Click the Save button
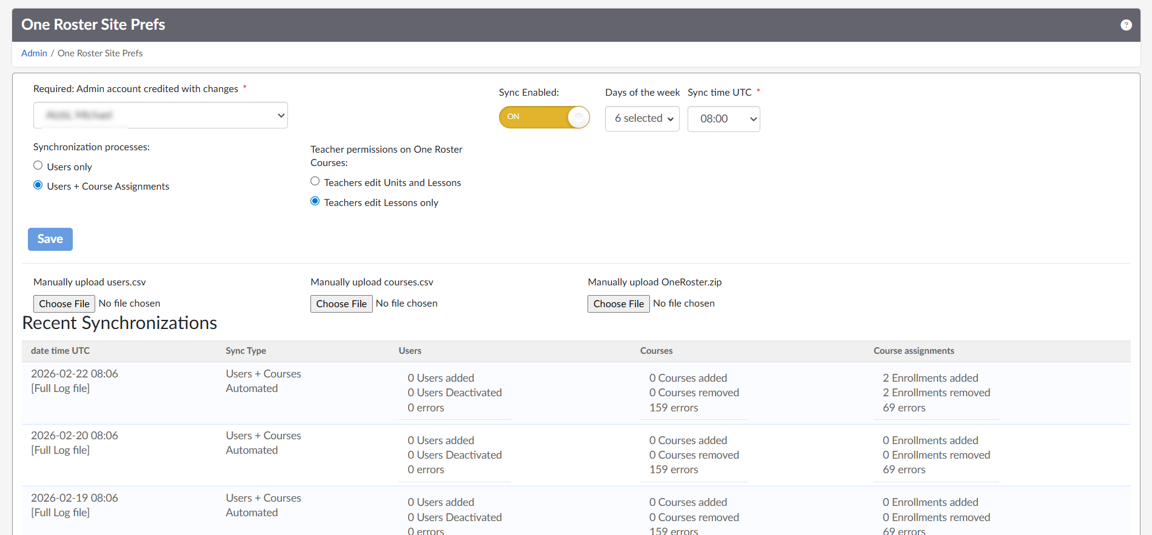The height and width of the screenshot is (535, 1152). (50, 239)
